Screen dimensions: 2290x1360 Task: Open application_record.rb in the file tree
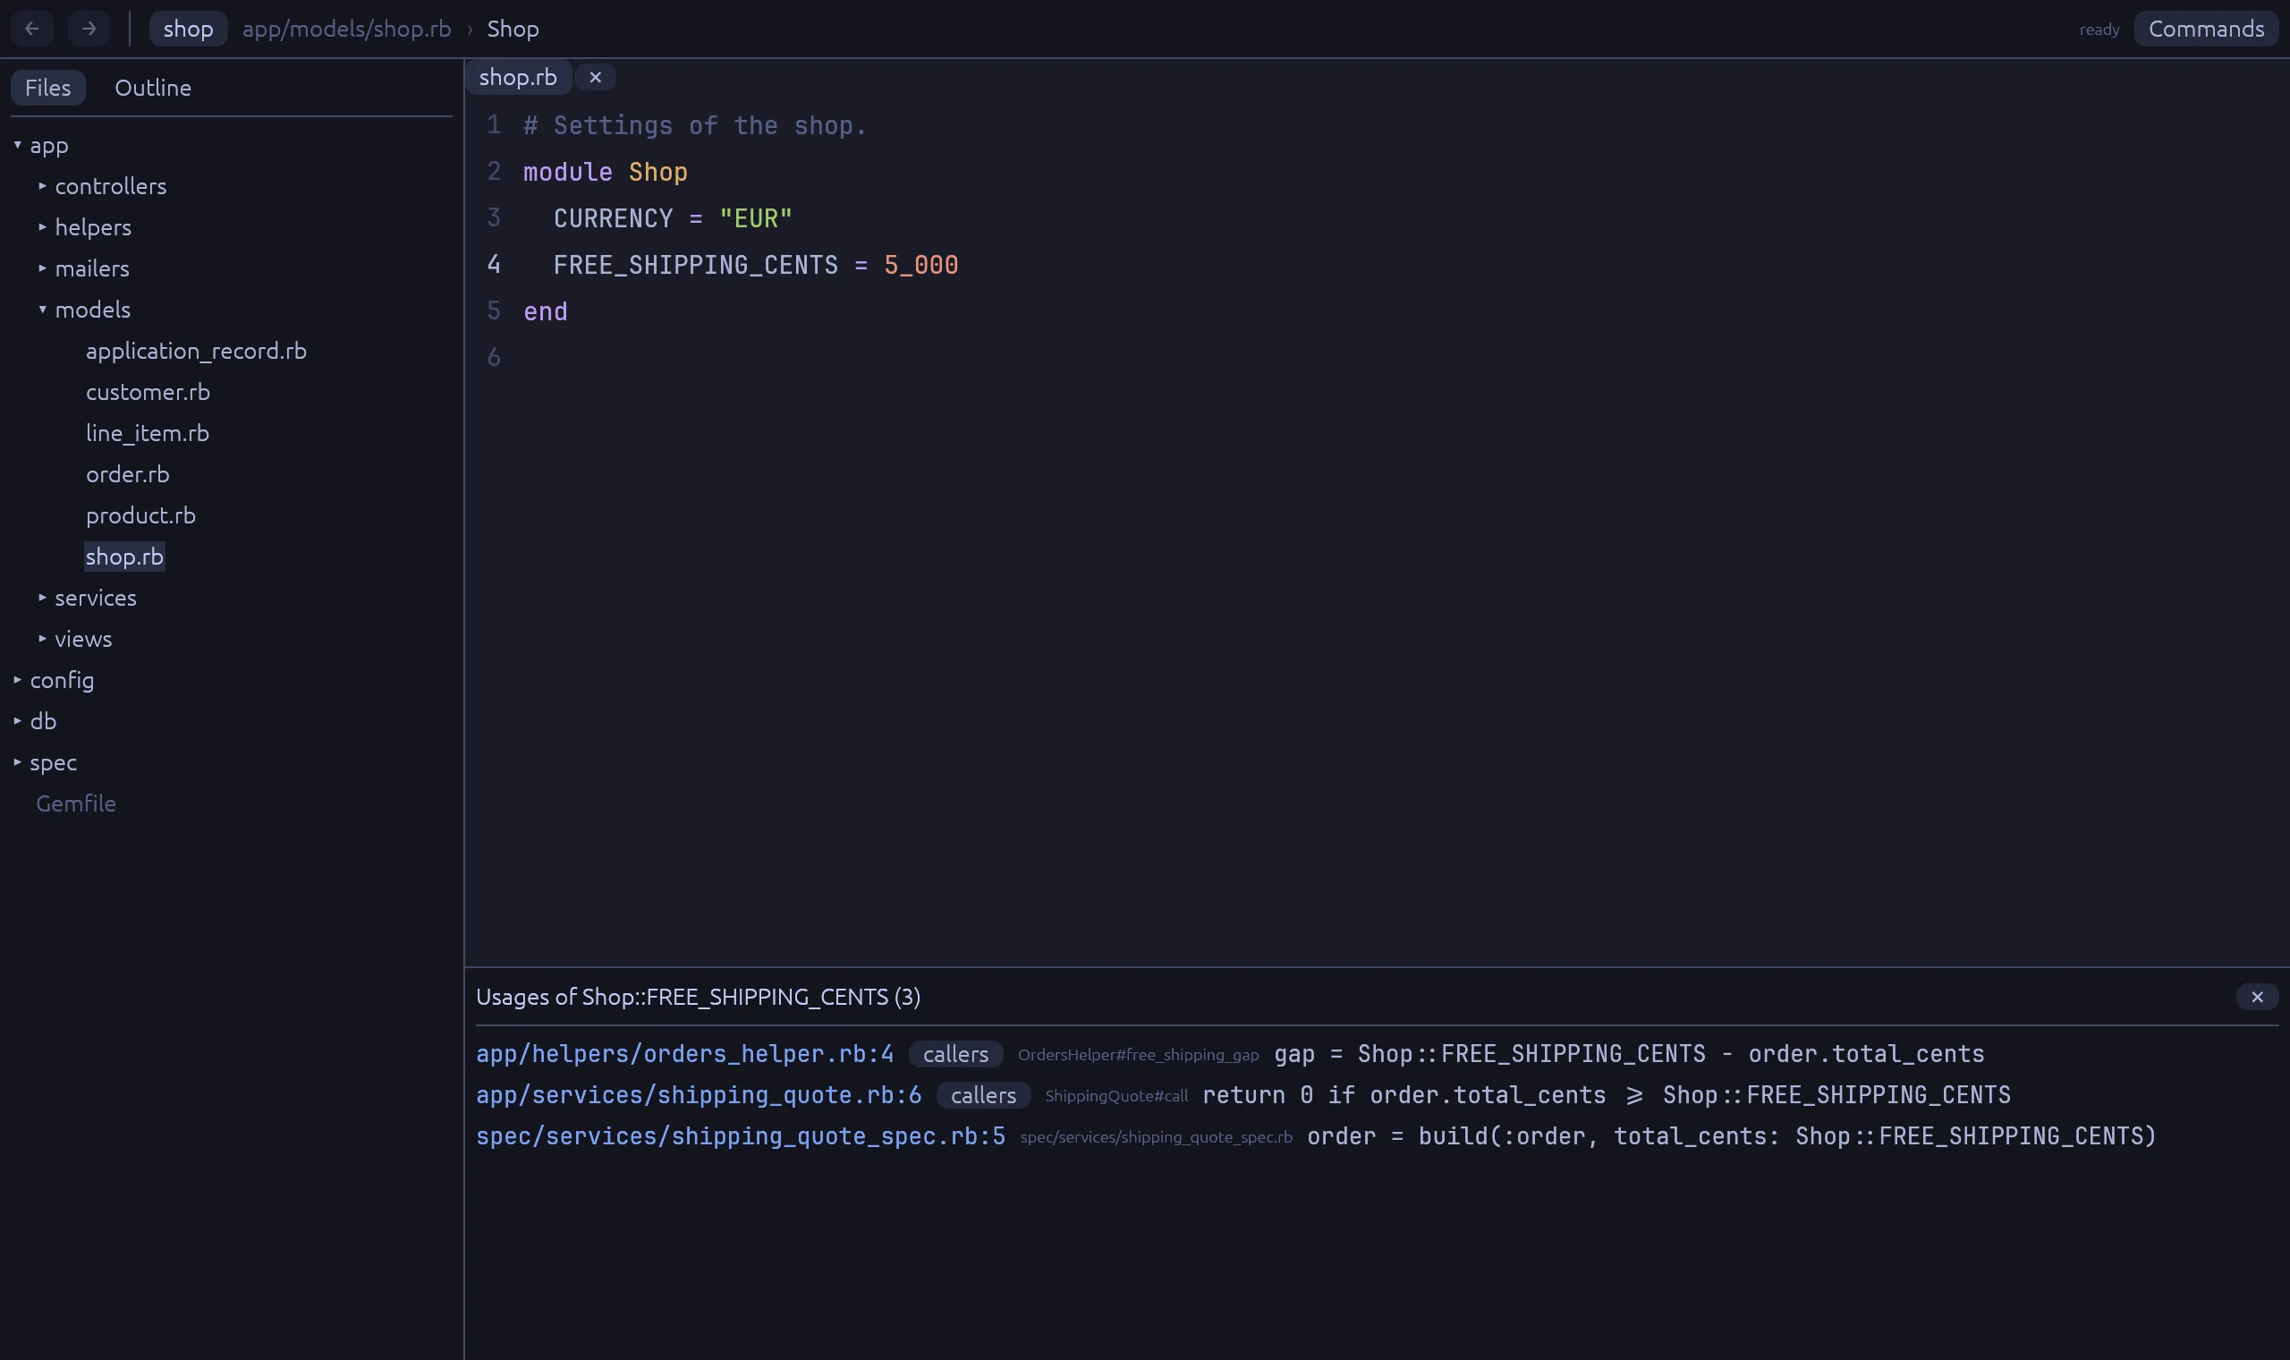pos(196,351)
